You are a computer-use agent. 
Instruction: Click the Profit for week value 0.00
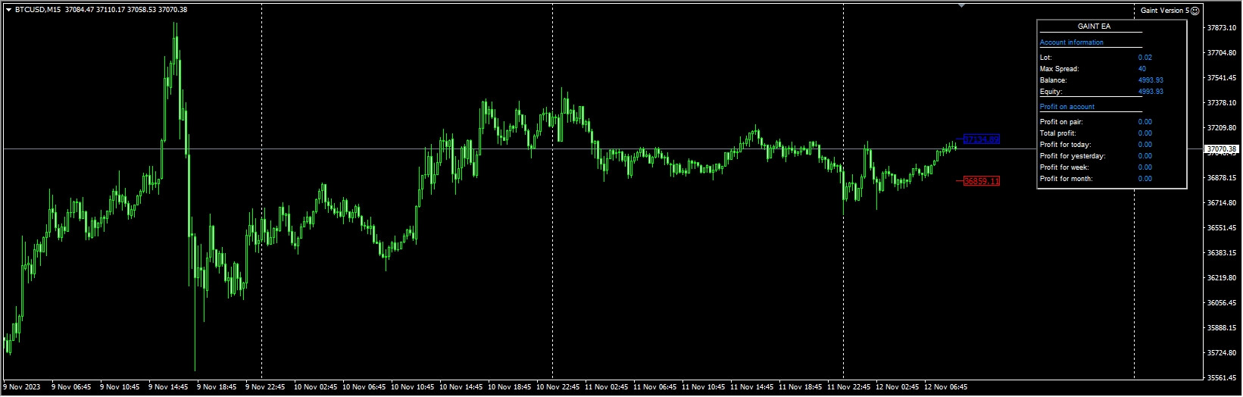(x=1145, y=167)
